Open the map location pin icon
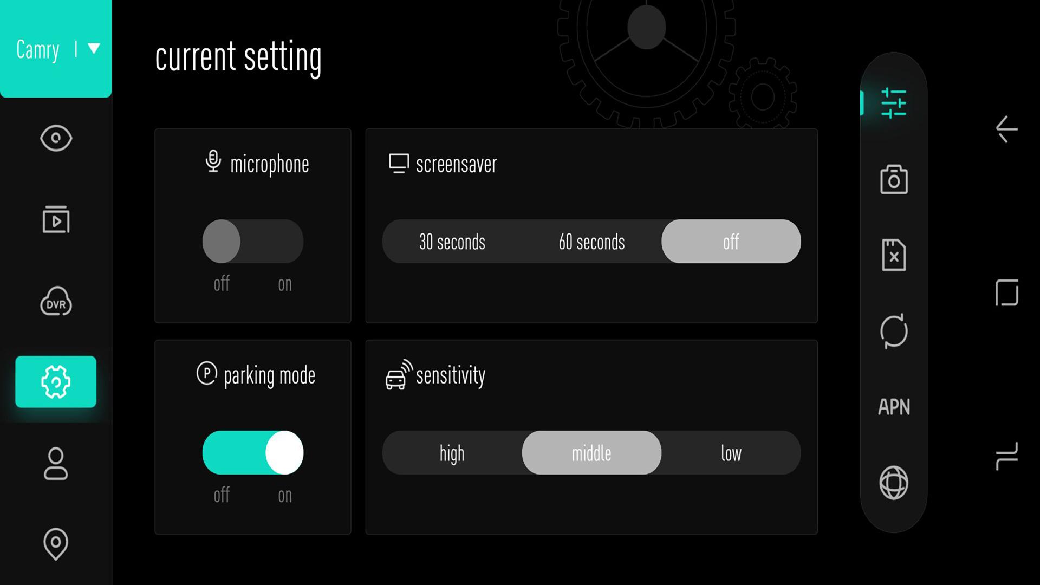 [56, 544]
